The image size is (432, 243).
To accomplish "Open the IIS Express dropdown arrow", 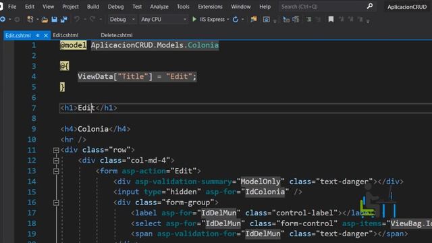I will [228, 20].
